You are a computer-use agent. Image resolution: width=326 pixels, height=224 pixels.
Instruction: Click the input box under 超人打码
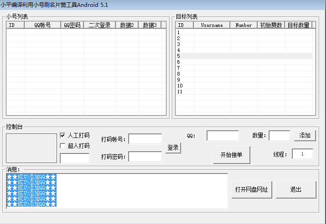(75, 158)
